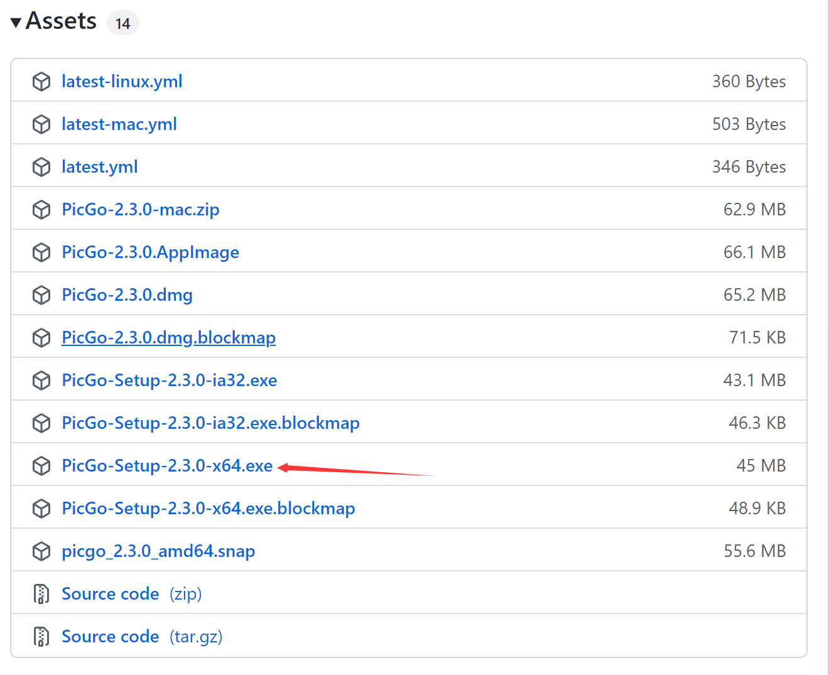
Task: Click the 65.2 MB size text
Action: [754, 295]
